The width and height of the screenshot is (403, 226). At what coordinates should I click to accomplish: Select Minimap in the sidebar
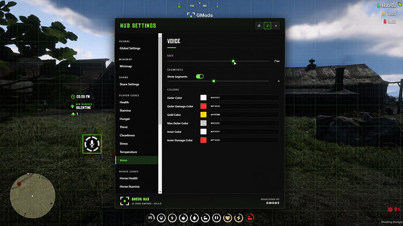click(126, 66)
